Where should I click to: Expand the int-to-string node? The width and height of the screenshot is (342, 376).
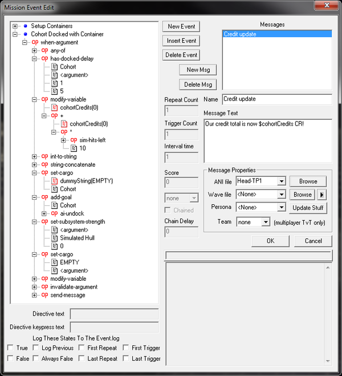coord(35,156)
